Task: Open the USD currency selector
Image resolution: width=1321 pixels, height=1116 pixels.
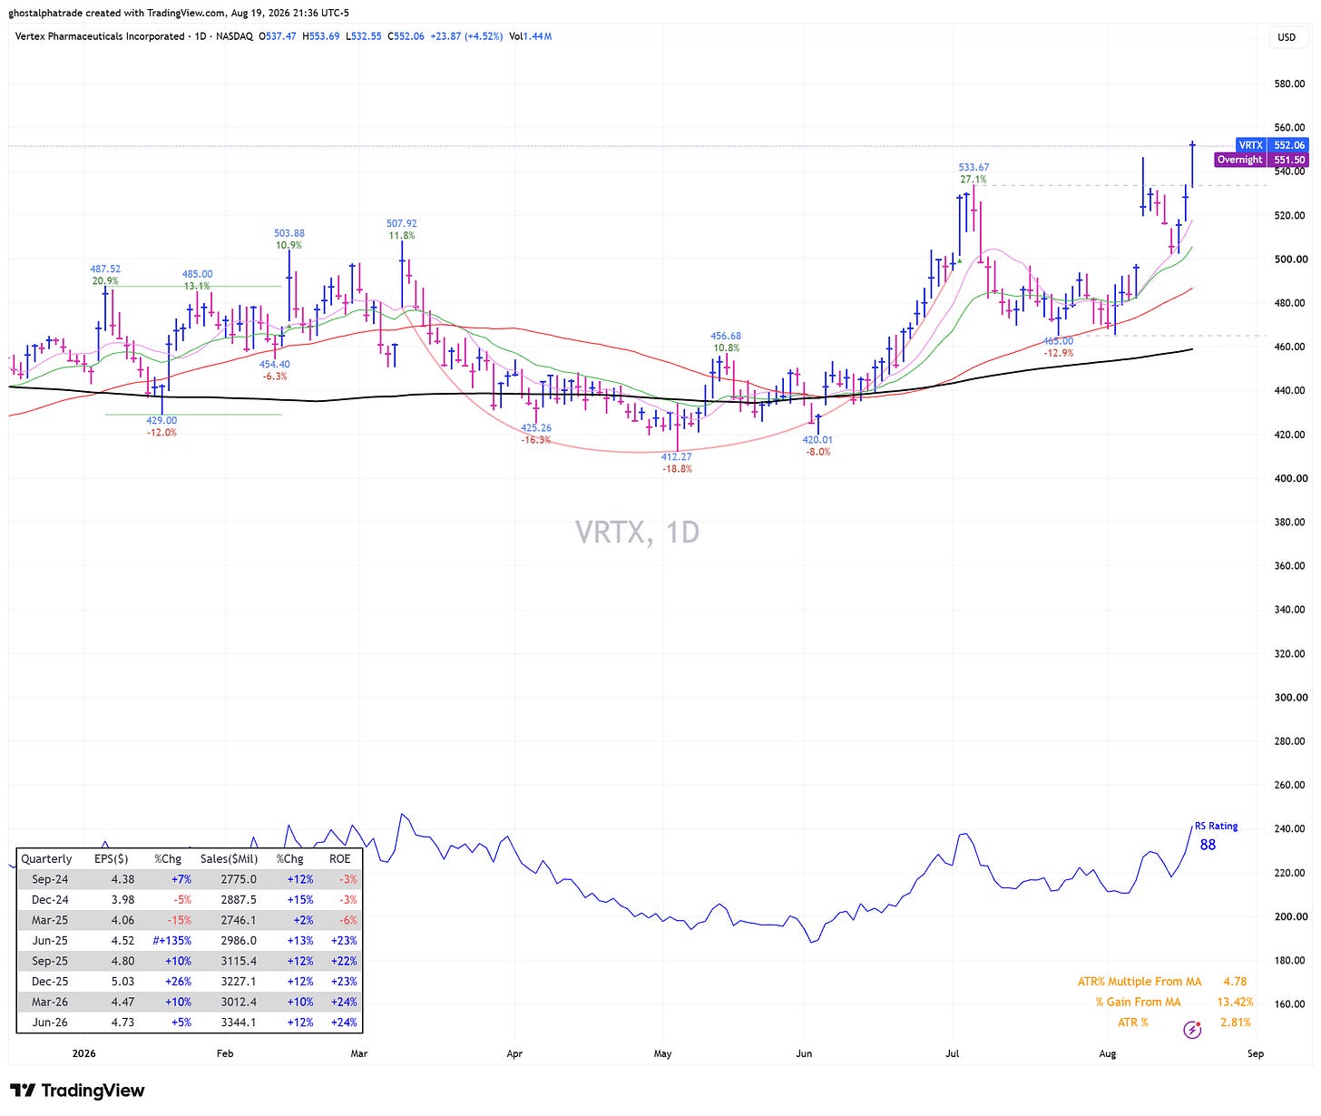Action: click(1287, 37)
